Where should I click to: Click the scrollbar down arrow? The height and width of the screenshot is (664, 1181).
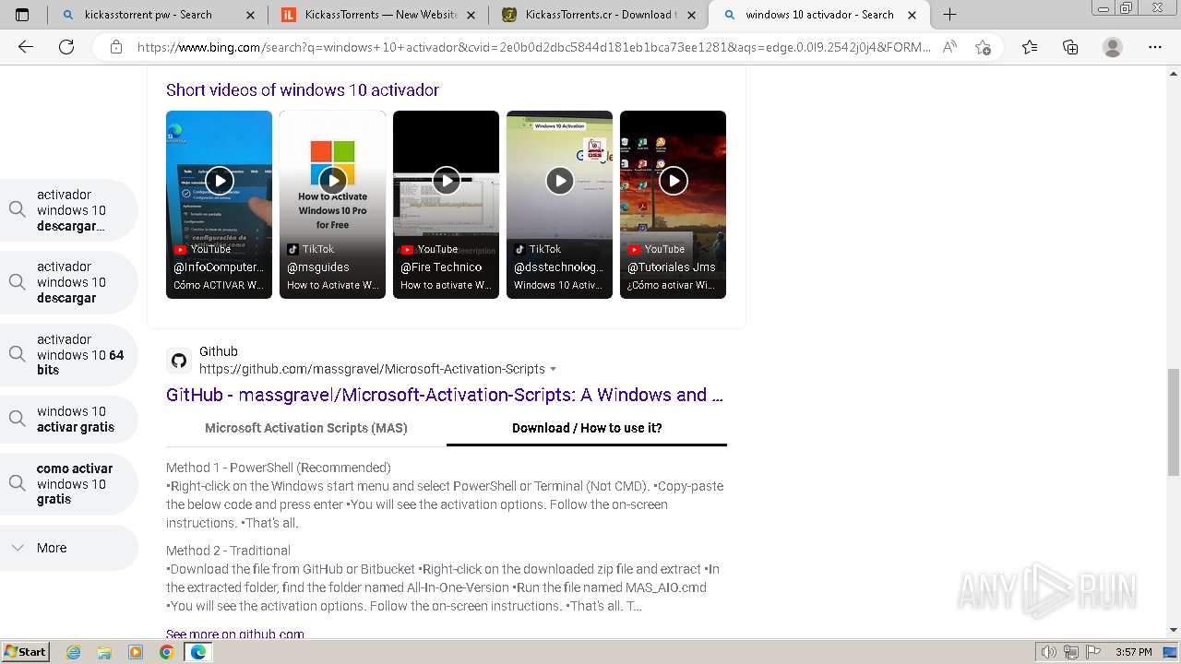tap(1173, 630)
